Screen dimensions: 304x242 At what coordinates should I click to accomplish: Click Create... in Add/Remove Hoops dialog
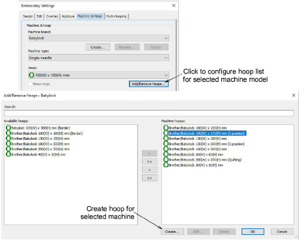pos(173,232)
